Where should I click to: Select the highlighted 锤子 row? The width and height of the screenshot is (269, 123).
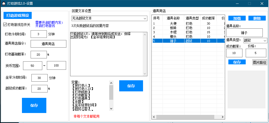coord(188,41)
